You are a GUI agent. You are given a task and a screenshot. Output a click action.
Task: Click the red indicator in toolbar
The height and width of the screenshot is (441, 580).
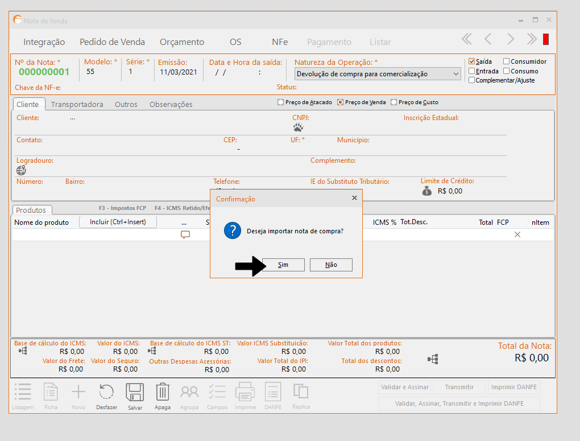[x=546, y=39]
